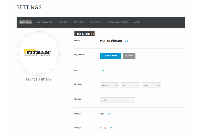Switch to the Notifications tab

45,22
